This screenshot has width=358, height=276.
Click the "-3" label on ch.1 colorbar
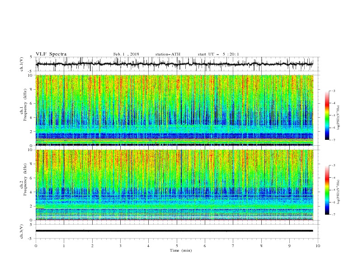point(333,91)
